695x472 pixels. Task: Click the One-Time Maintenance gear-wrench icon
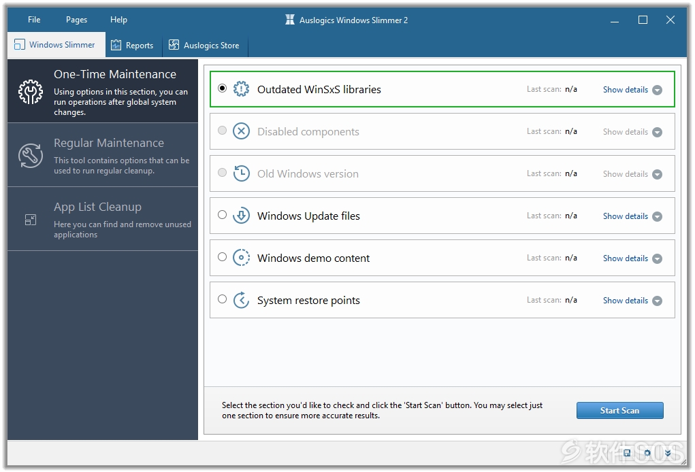point(31,92)
